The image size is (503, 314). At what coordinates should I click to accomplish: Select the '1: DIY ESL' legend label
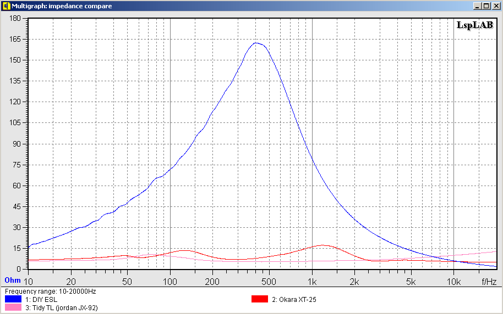pyautogui.click(x=41, y=300)
